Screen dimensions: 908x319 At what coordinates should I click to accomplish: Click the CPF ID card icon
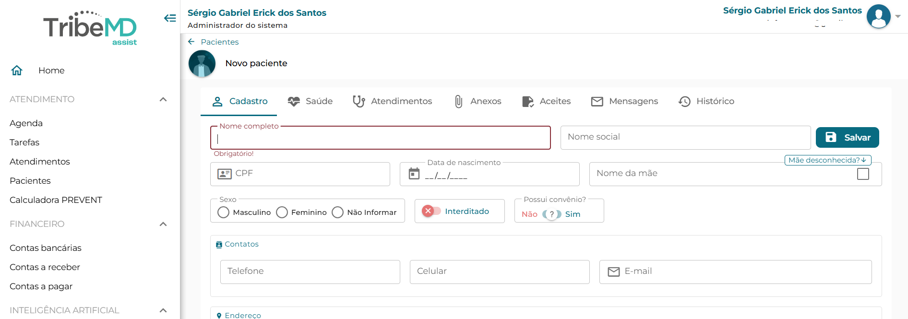click(x=225, y=174)
